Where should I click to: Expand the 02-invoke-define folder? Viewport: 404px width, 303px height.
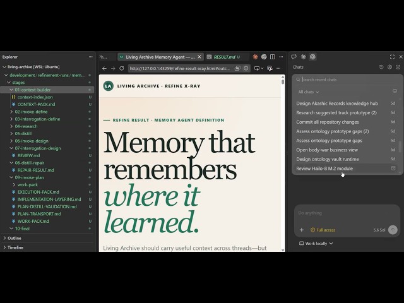11,112
